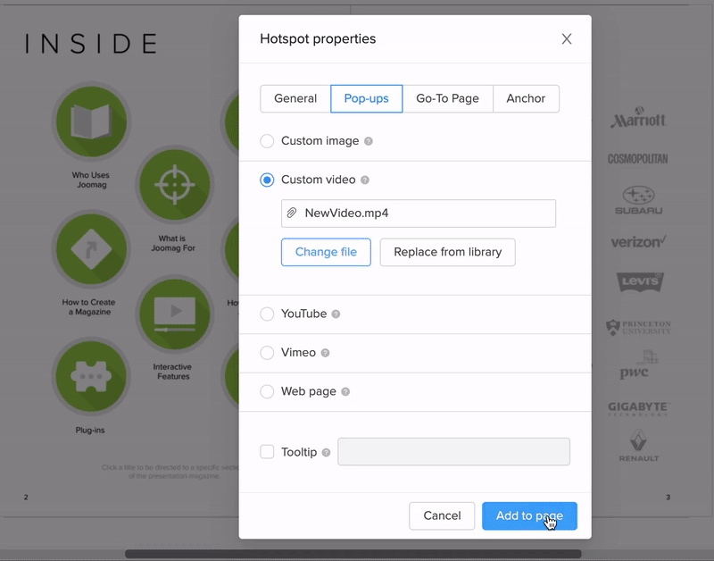Close the Hotspot properties dialog
This screenshot has width=714, height=561.
(x=567, y=39)
